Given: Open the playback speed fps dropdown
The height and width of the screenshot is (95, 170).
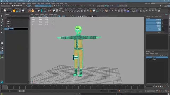Looking at the screenshot, I should [151, 91].
